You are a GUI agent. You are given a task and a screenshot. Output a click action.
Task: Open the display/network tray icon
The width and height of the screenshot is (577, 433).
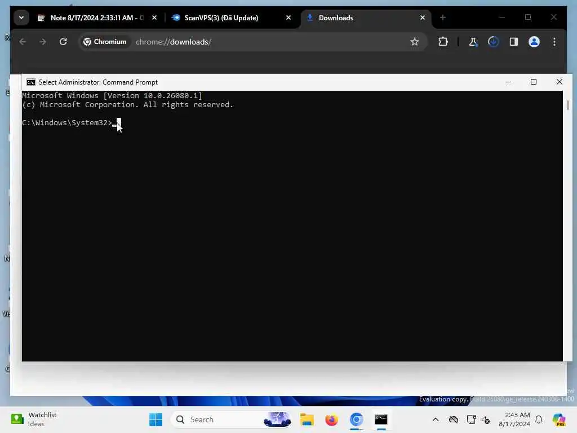471,419
